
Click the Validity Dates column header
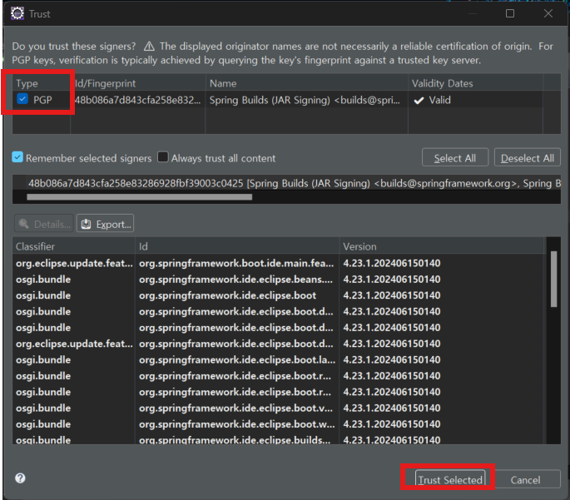[x=475, y=83]
